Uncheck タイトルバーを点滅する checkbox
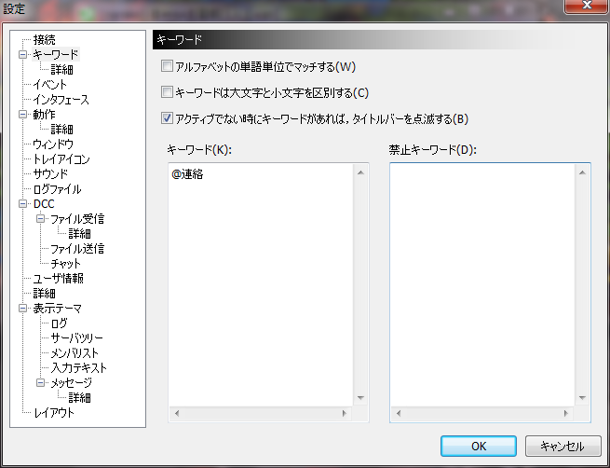Screen dimensions: 610x468 tap(167, 118)
